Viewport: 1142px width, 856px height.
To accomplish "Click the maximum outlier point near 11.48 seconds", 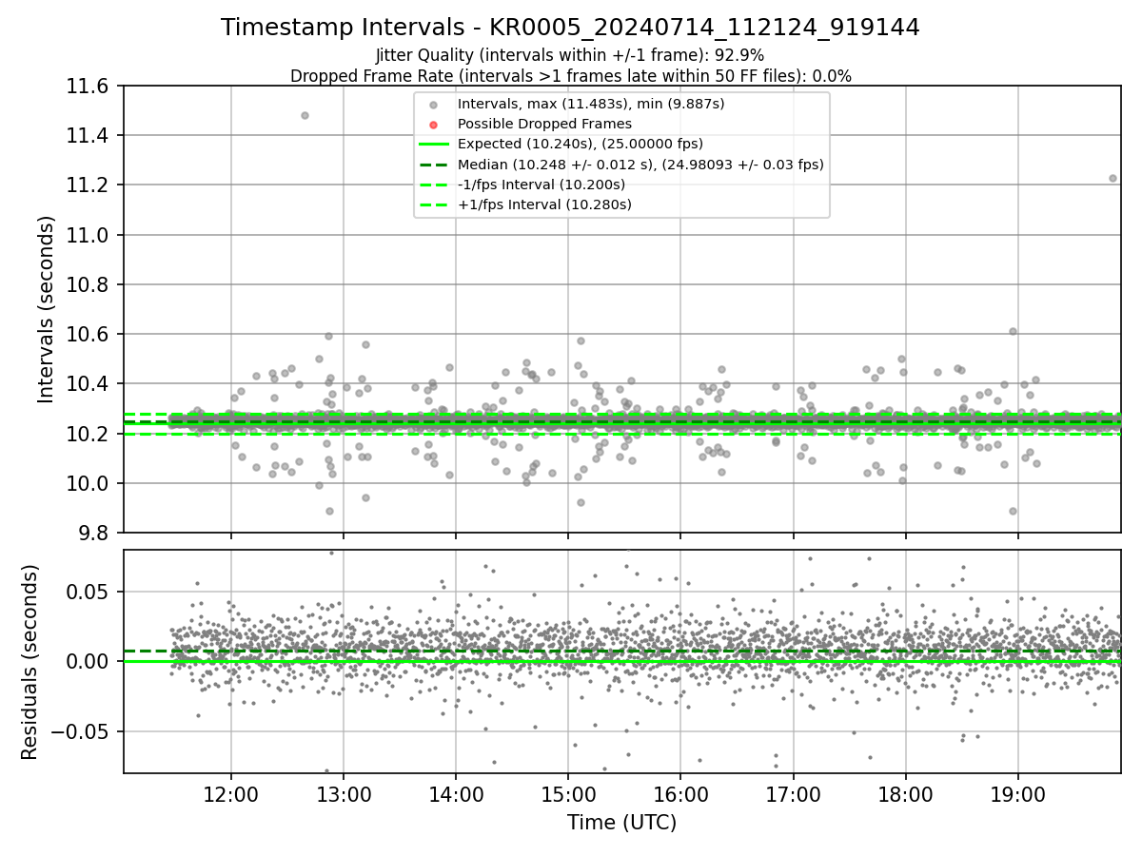I will click(x=305, y=115).
